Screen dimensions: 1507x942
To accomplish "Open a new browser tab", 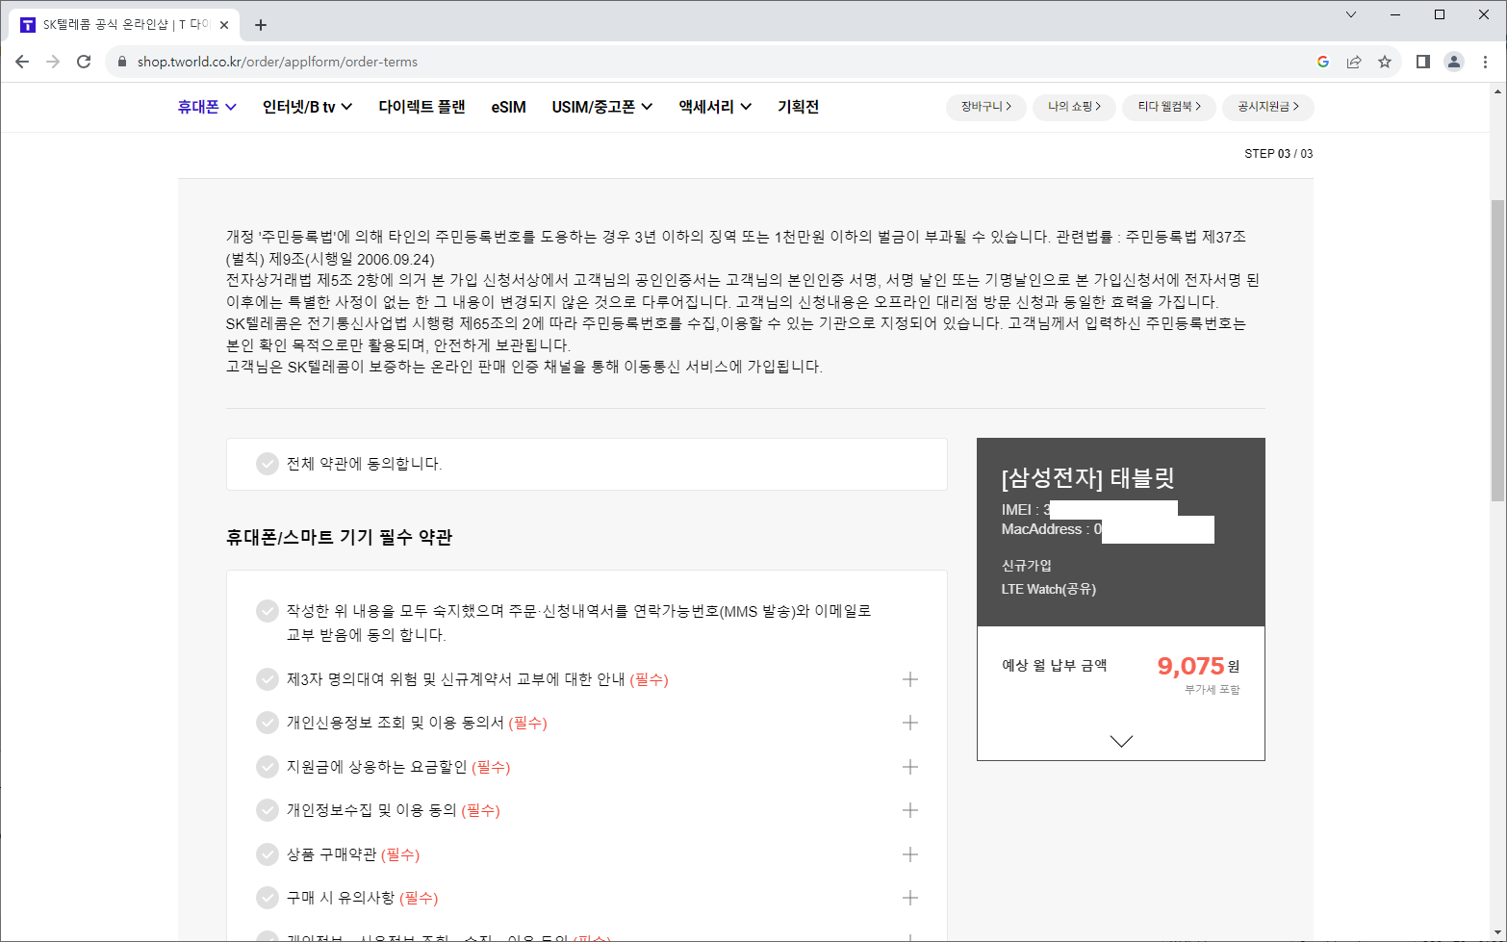I will point(261,25).
